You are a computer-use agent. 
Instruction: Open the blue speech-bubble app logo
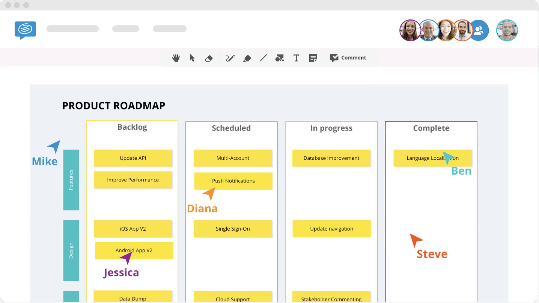click(x=25, y=30)
